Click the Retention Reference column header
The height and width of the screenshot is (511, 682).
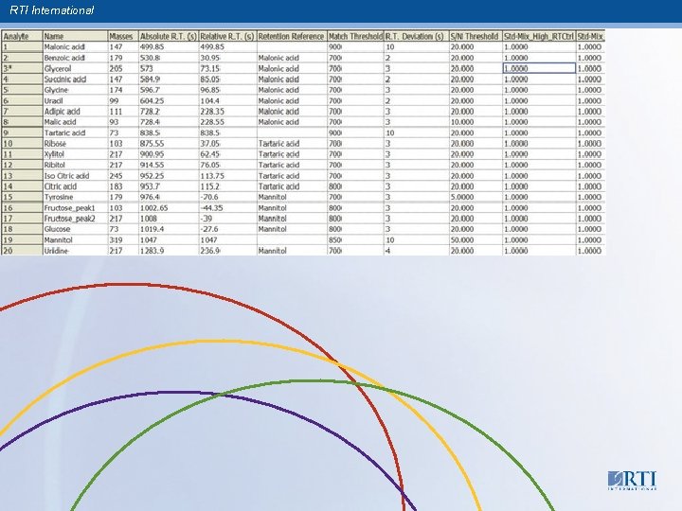coord(292,37)
